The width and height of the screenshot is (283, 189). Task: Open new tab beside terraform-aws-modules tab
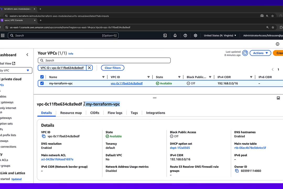40,9
